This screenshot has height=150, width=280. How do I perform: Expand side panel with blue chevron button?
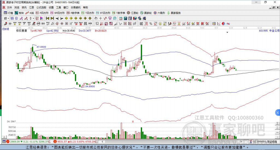278,113
